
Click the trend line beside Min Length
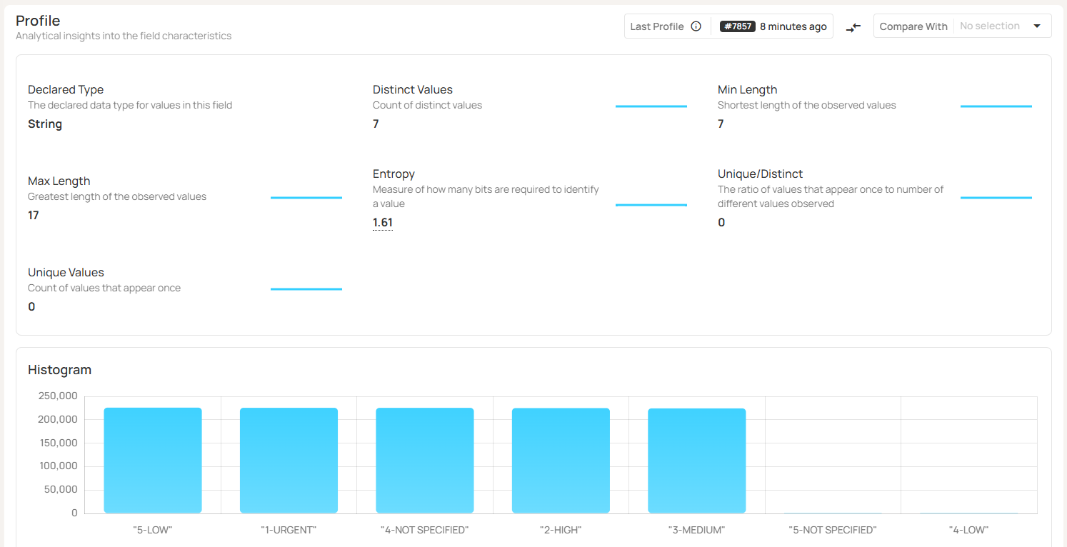[x=996, y=104]
